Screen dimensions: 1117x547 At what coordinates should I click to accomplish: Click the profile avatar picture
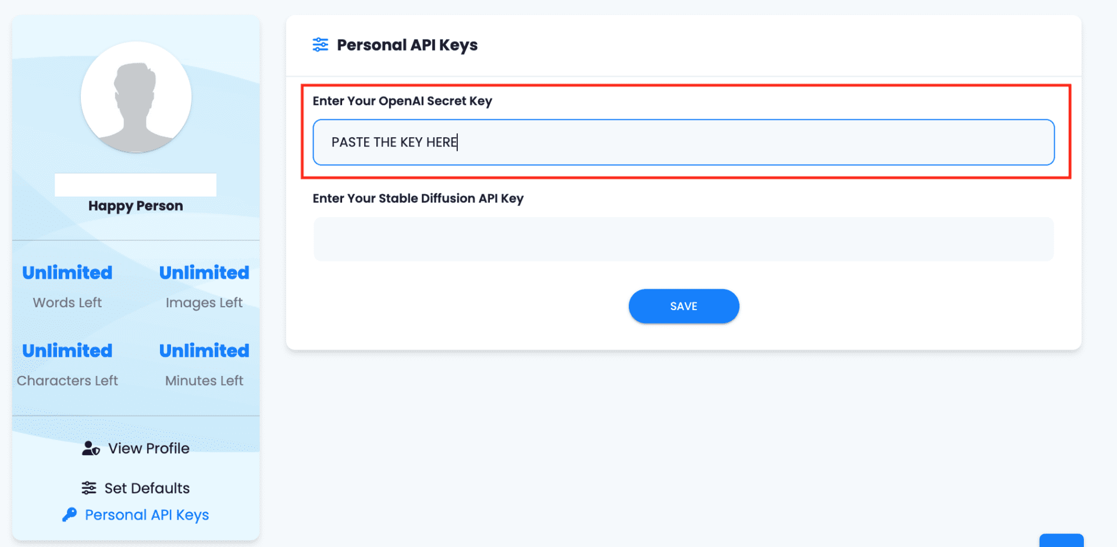tap(136, 97)
